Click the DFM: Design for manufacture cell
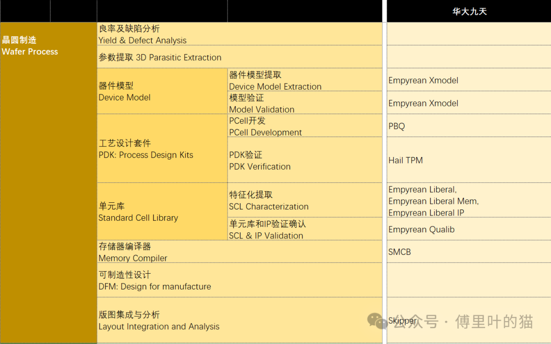 pos(154,280)
